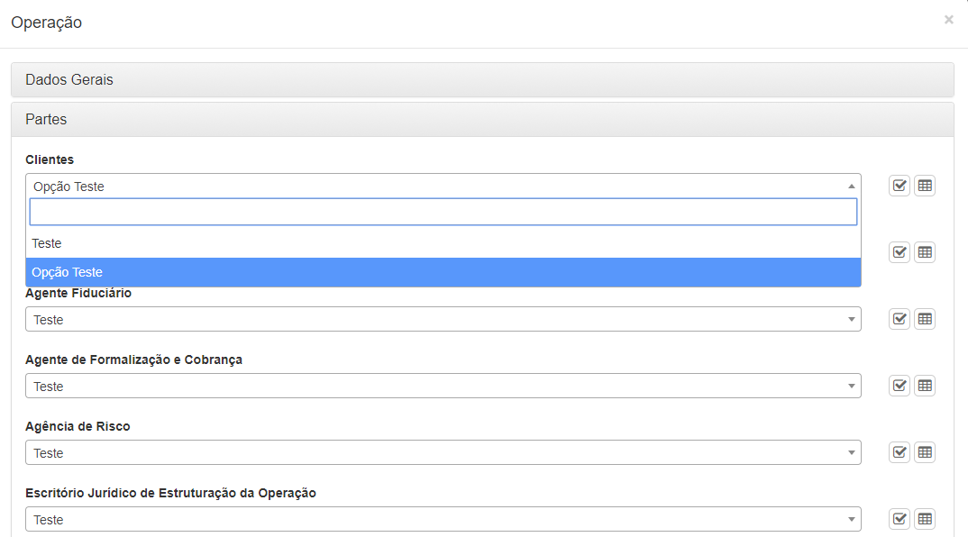
Task: Click the second table icon beside the open Clientes list
Action: [925, 252]
